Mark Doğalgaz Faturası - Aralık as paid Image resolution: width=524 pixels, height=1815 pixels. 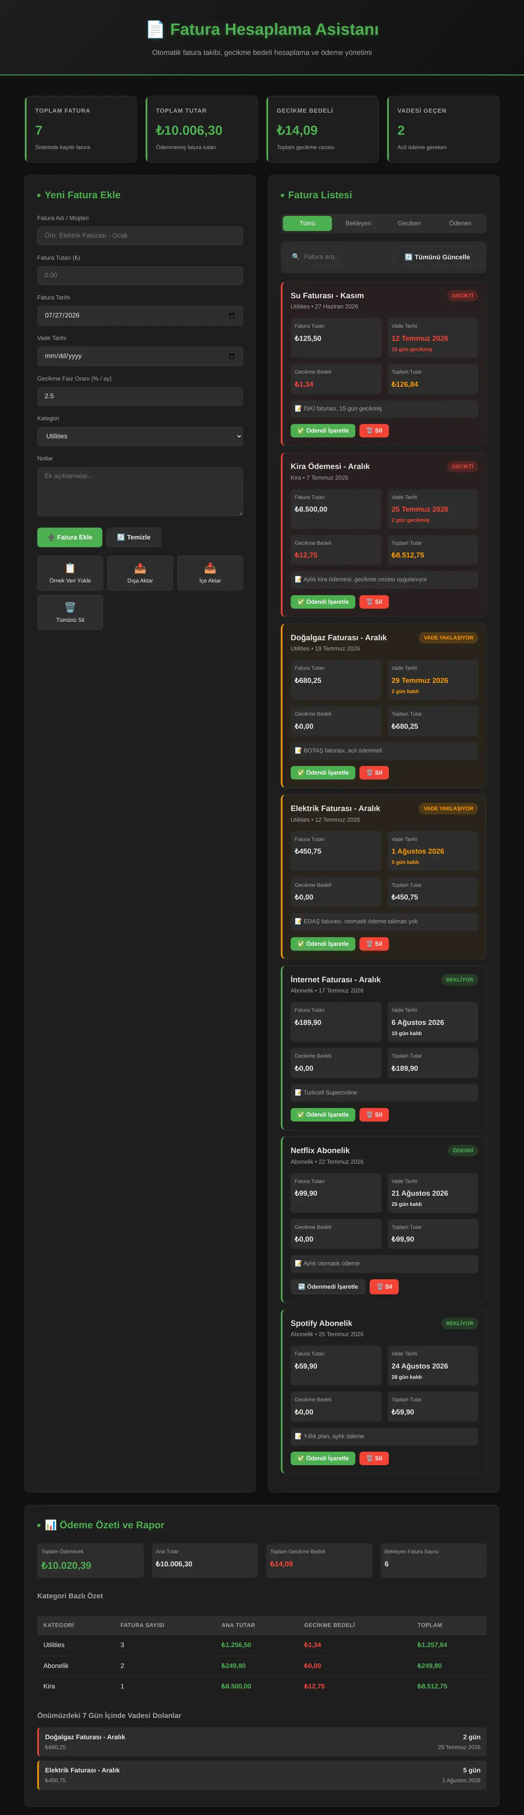pyautogui.click(x=323, y=773)
